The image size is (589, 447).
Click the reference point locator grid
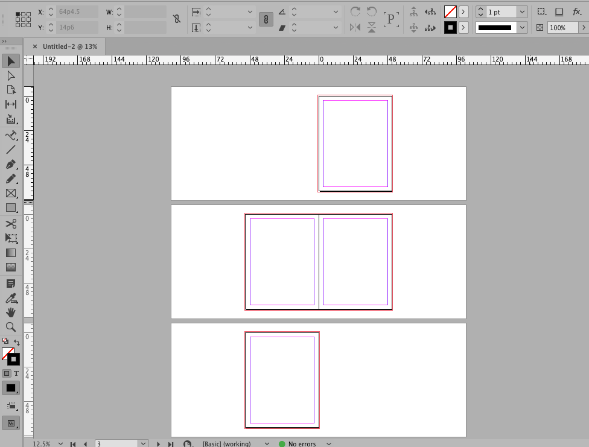[23, 19]
